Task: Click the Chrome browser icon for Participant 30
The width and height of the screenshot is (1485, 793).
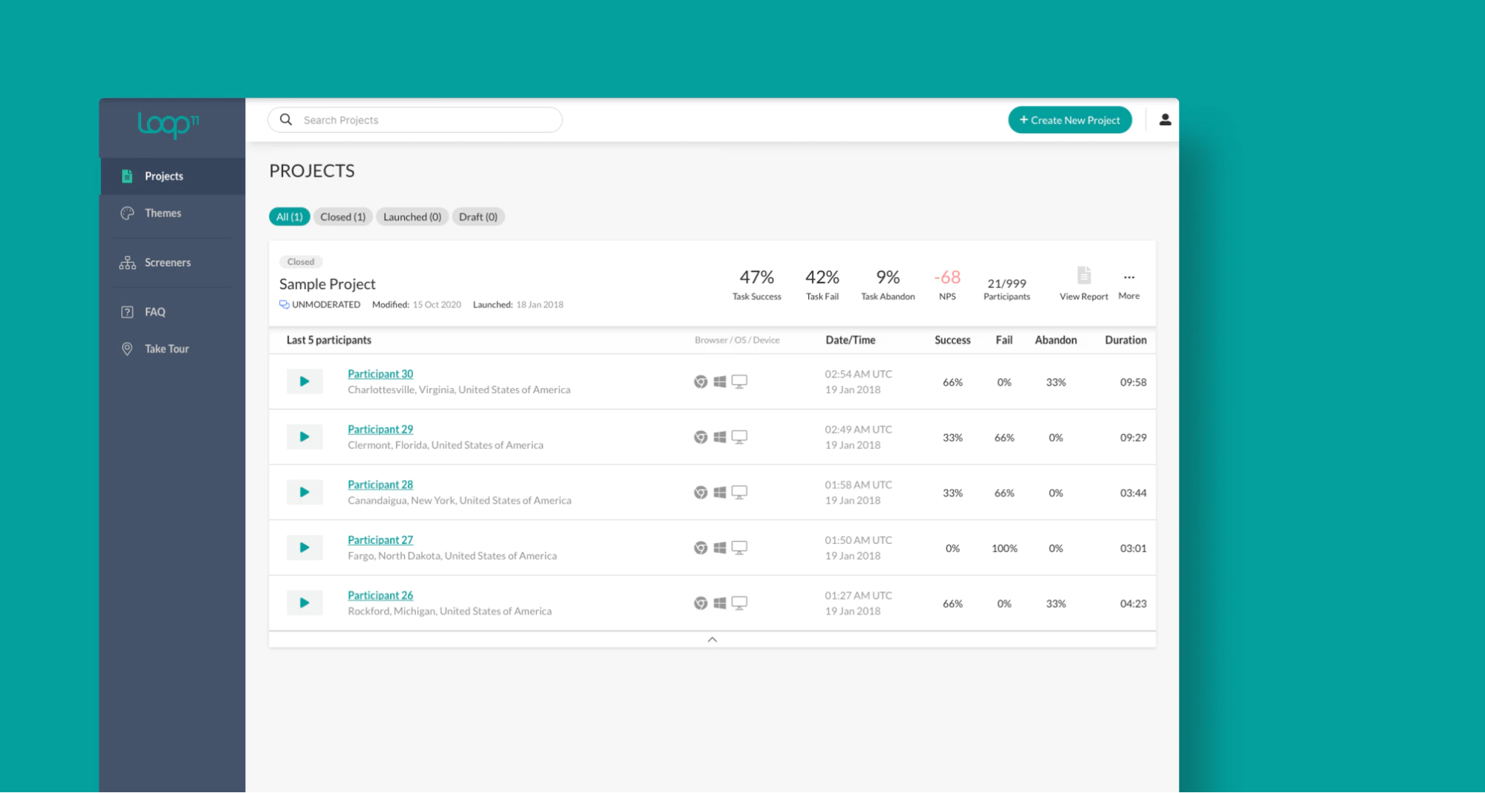Action: point(699,381)
